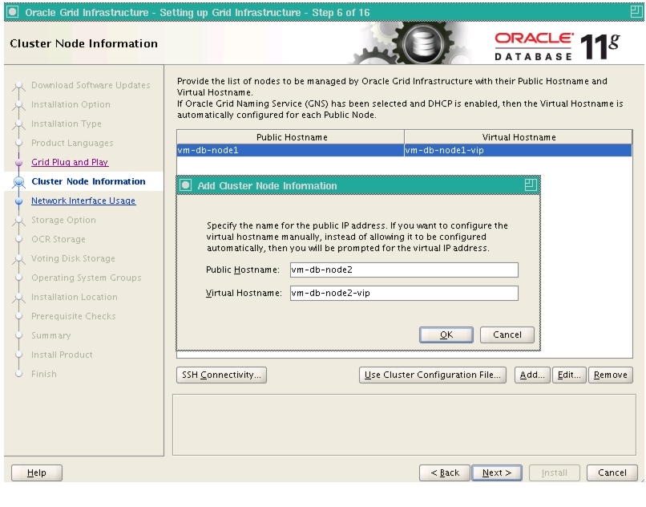The image size is (646, 507).
Task: Cancel the Add Cluster Node Information dialog
Action: pos(507,335)
